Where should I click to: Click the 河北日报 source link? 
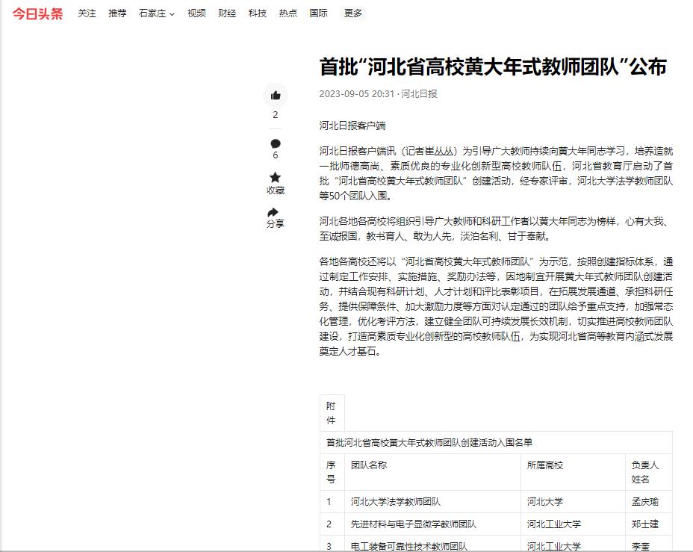click(419, 94)
